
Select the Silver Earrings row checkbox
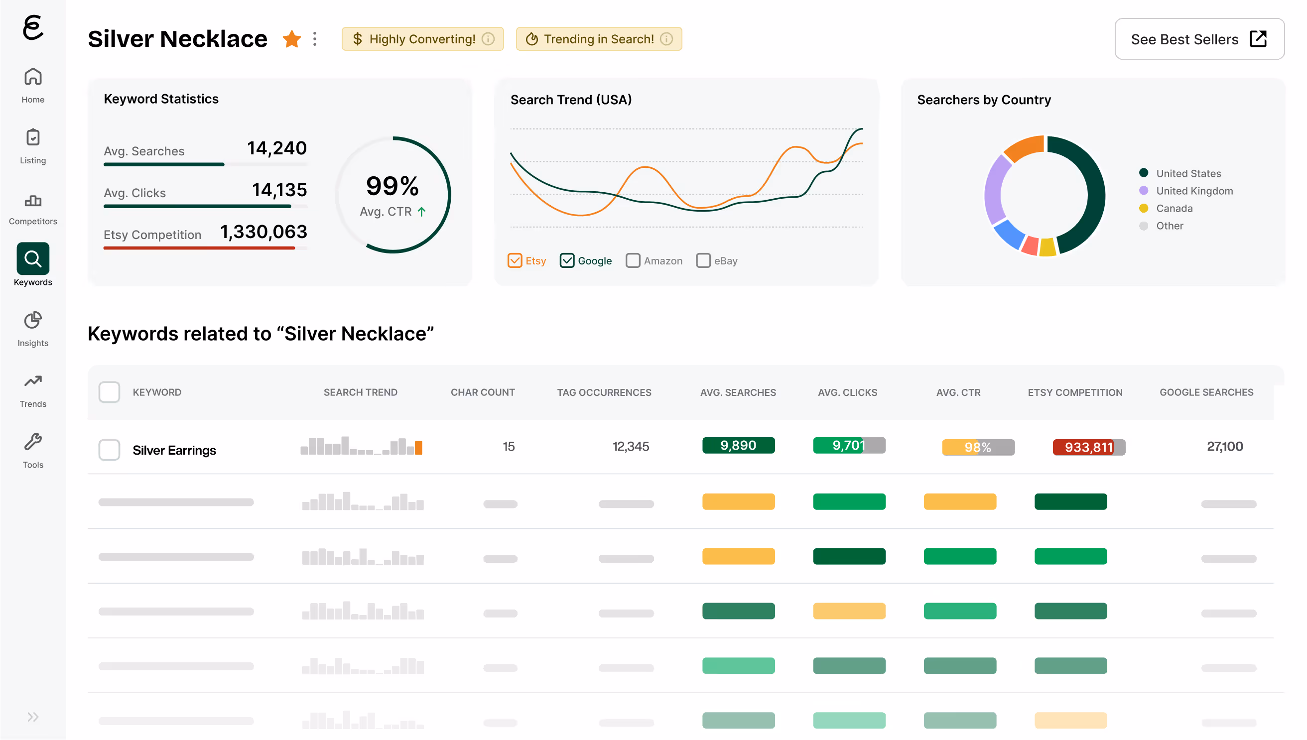click(x=109, y=450)
